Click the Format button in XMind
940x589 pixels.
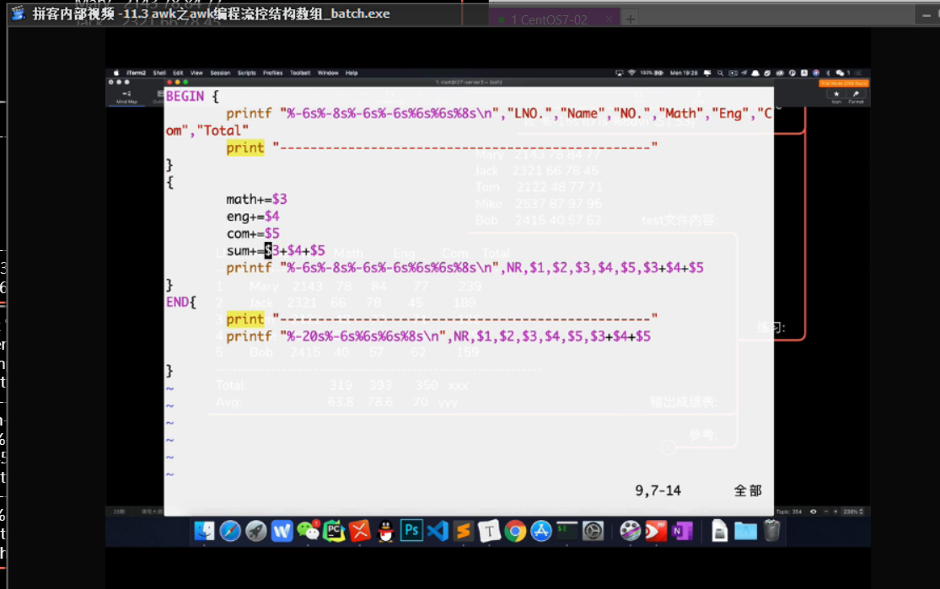click(856, 97)
